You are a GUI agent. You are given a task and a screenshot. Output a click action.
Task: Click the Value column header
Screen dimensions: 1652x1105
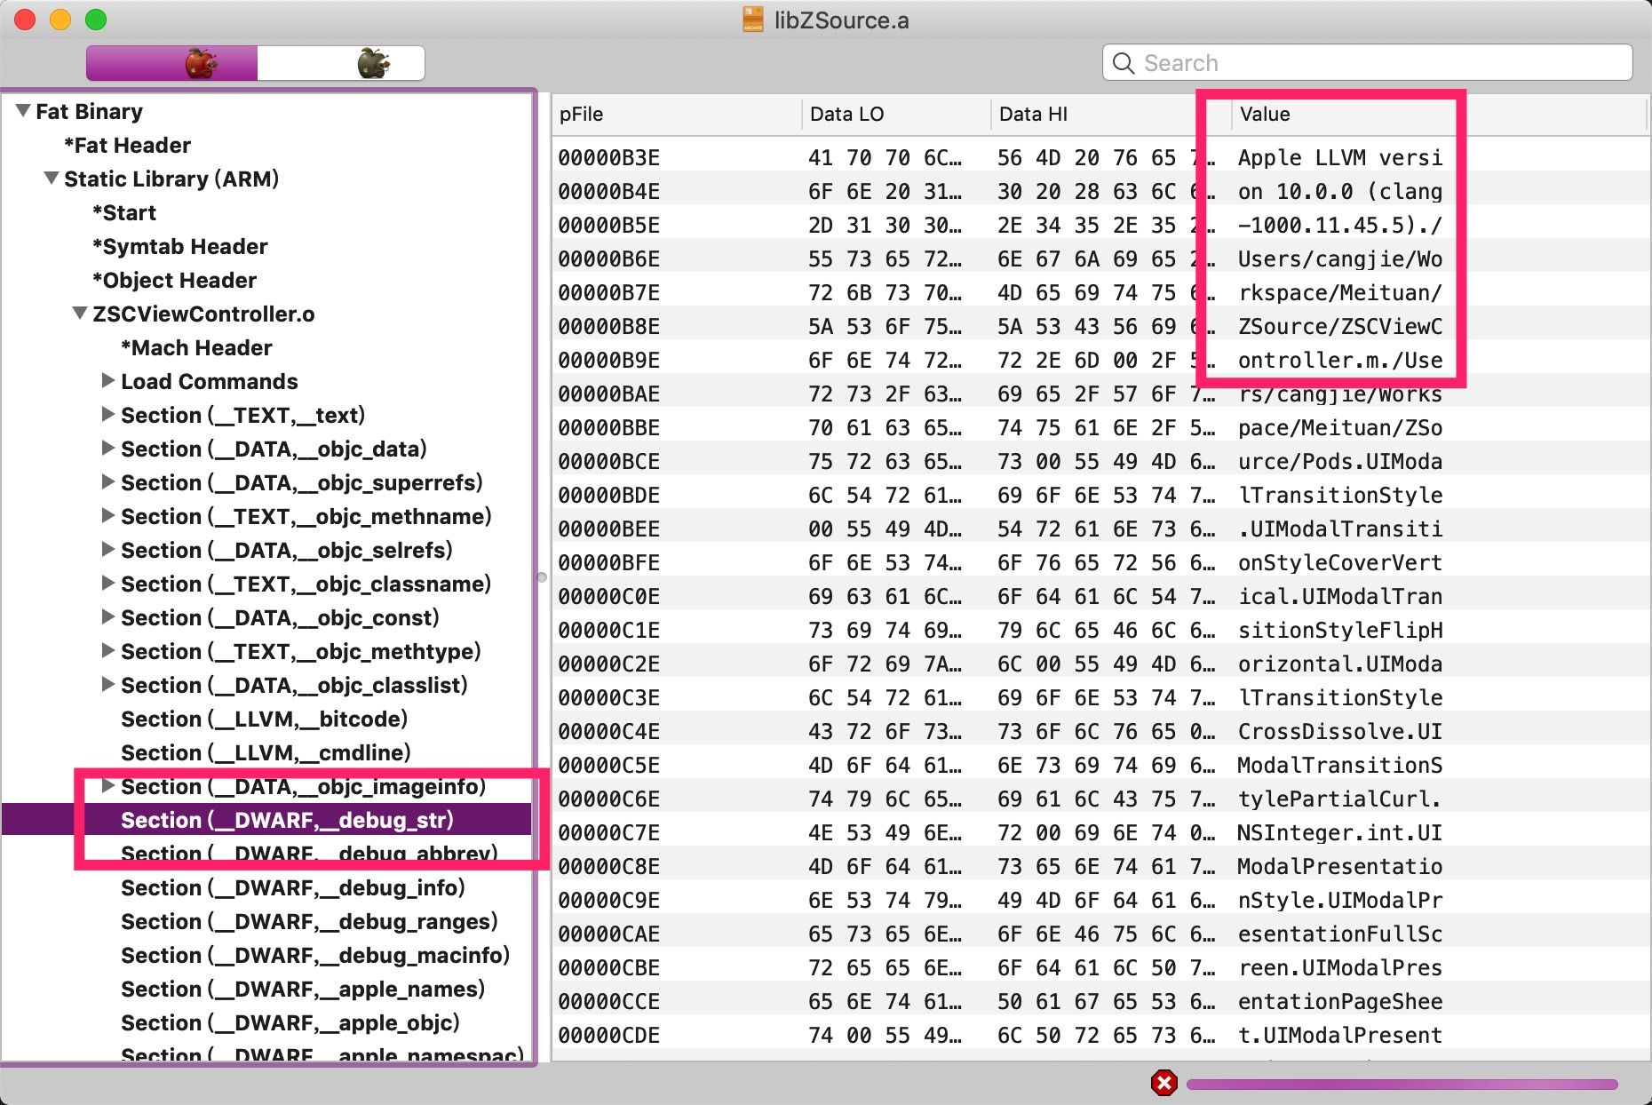[x=1439, y=114]
